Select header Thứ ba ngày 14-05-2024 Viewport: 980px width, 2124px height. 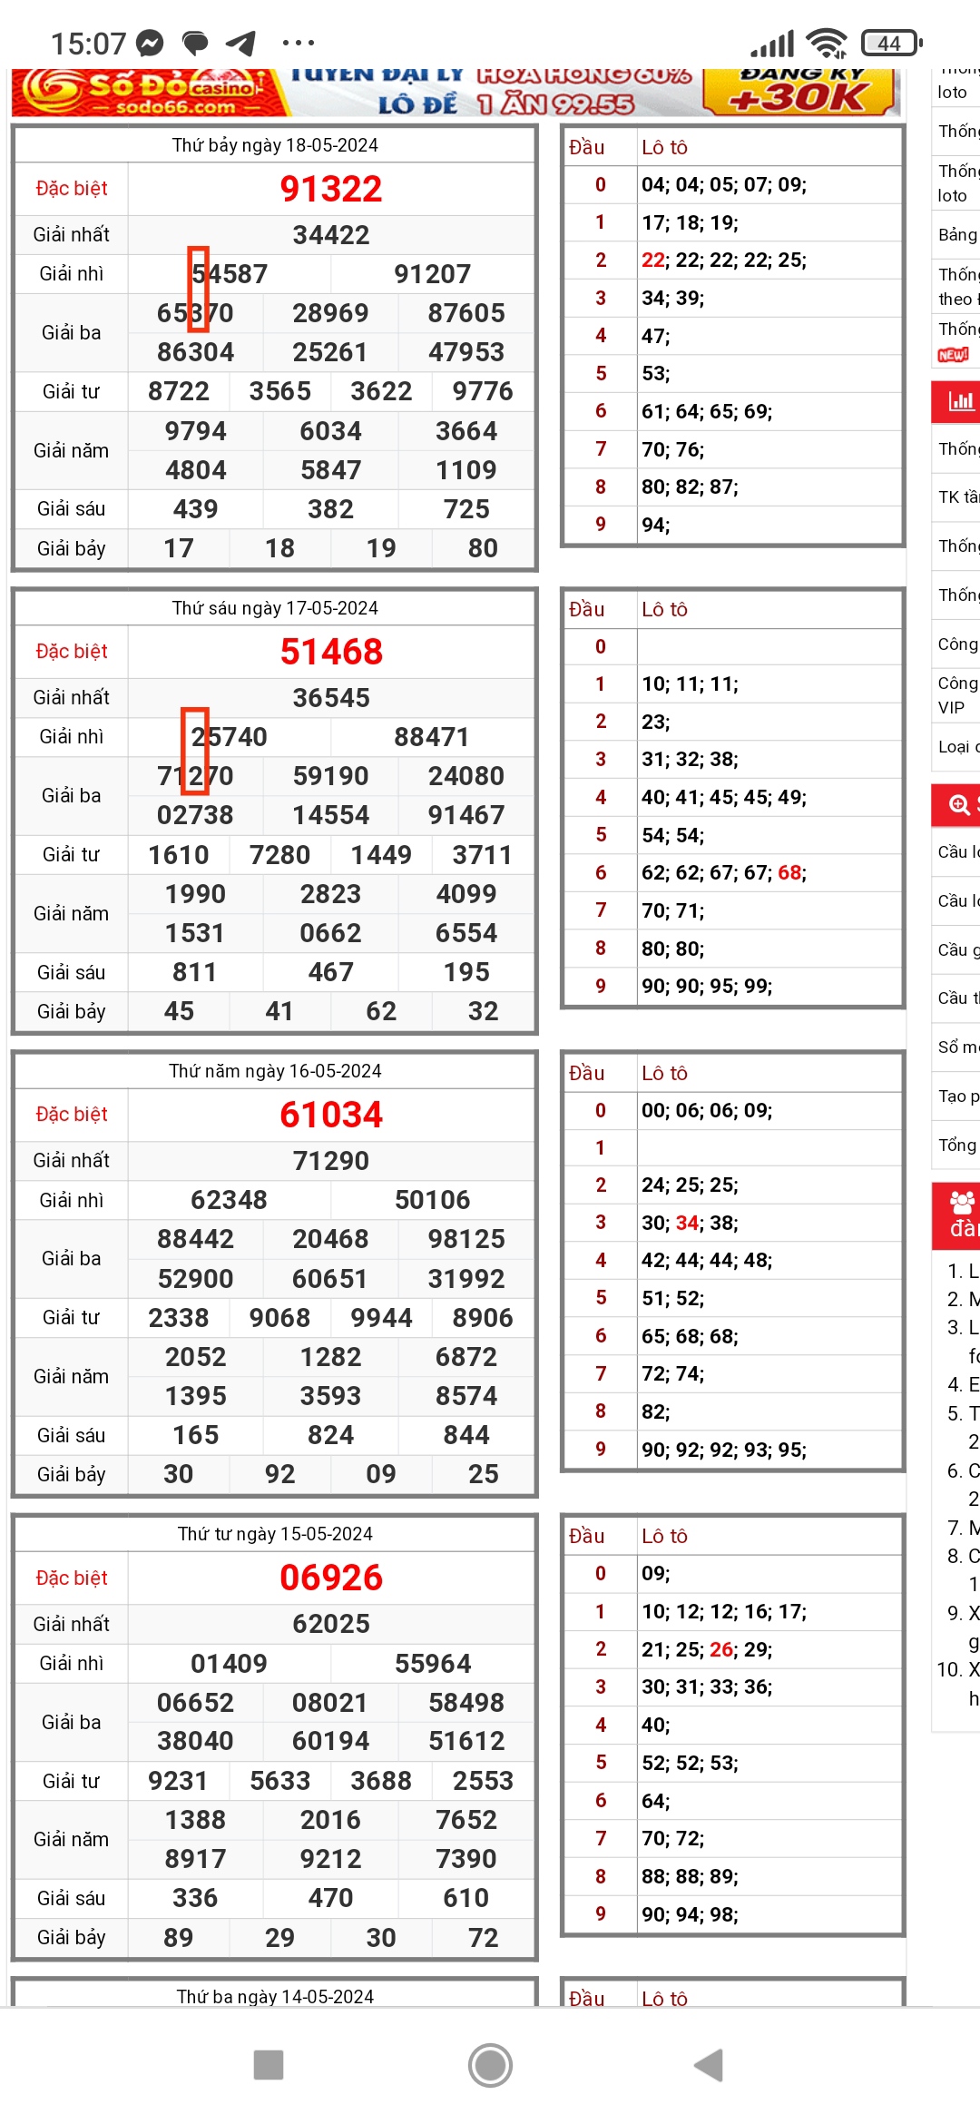tap(275, 1996)
